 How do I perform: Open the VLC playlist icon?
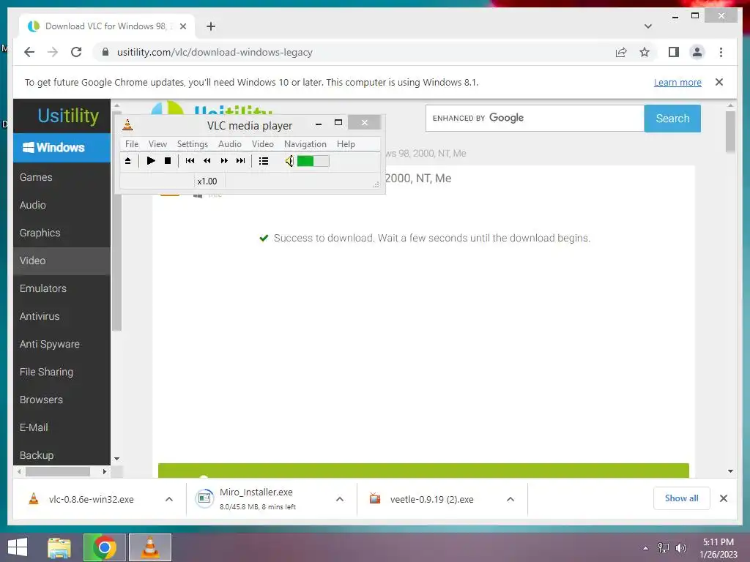pos(264,161)
